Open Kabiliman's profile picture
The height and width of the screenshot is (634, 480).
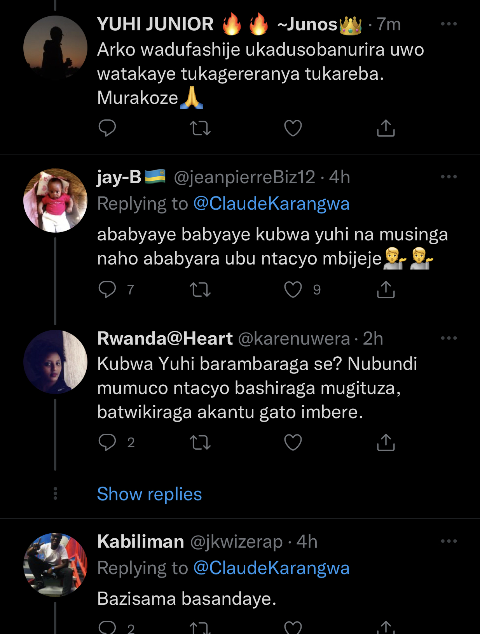point(55,565)
